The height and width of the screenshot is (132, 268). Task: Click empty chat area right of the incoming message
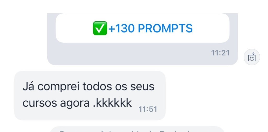coord(215,96)
